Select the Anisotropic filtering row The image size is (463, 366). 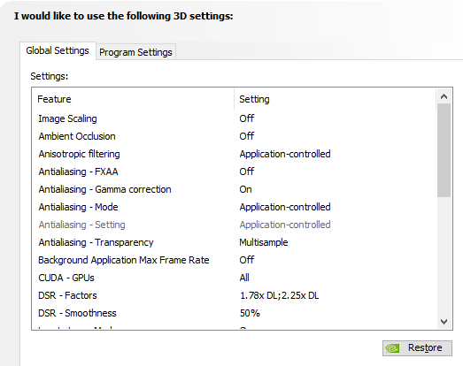tap(235, 154)
